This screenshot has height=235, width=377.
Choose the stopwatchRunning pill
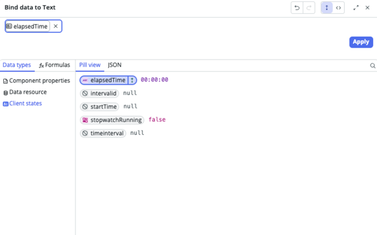(112, 120)
